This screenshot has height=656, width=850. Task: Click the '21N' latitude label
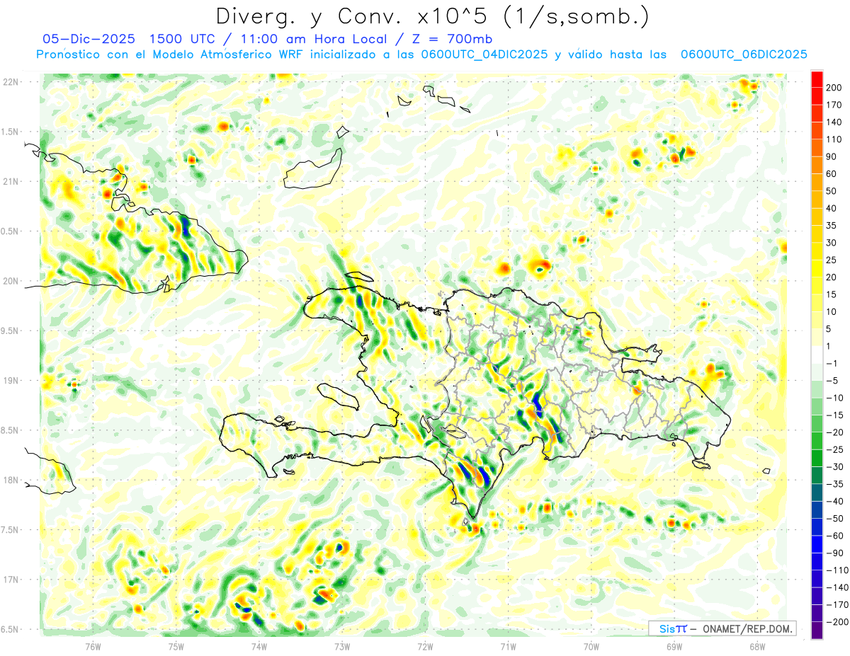(11, 181)
